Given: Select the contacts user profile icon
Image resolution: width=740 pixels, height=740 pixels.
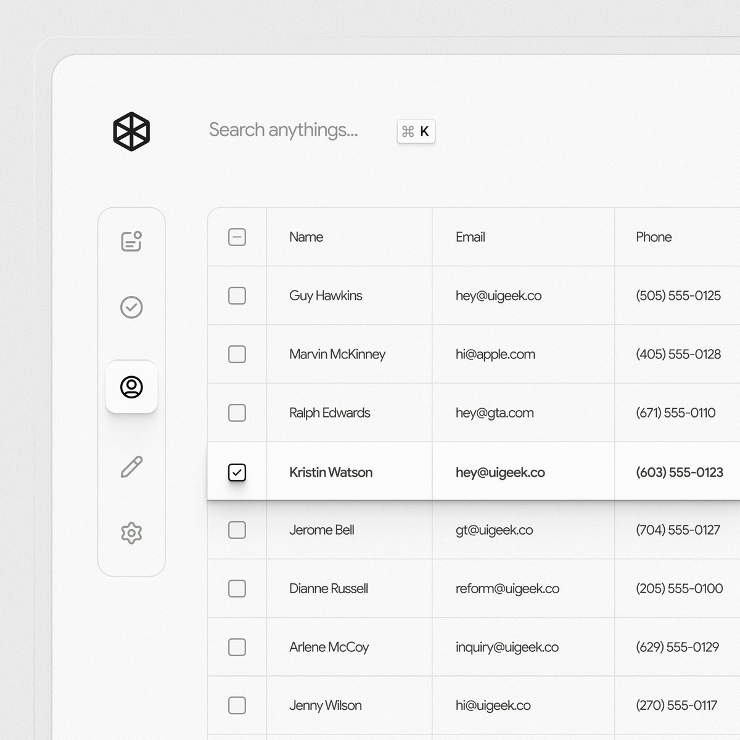Looking at the screenshot, I should (131, 387).
